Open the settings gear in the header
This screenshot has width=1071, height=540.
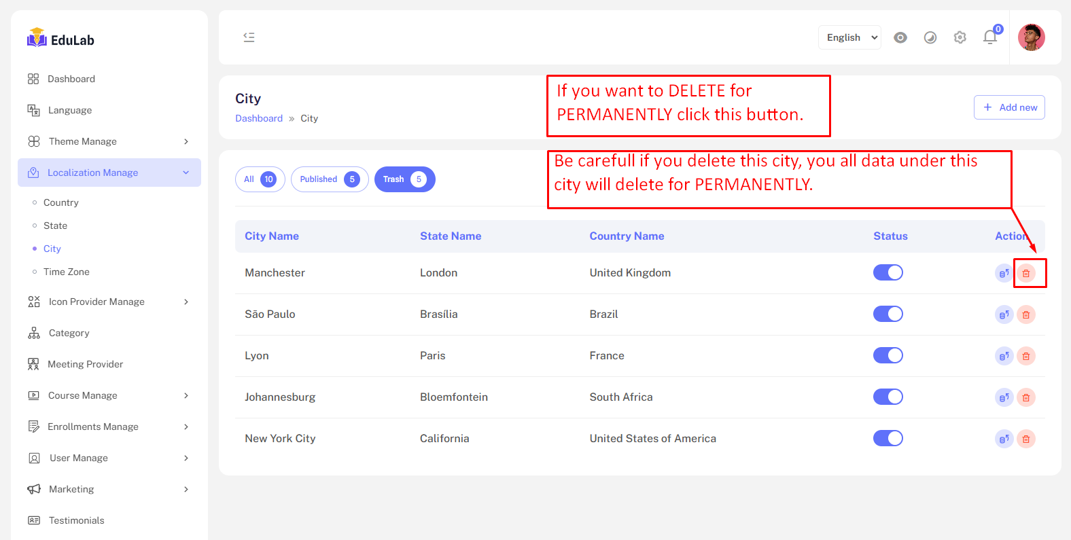click(960, 37)
